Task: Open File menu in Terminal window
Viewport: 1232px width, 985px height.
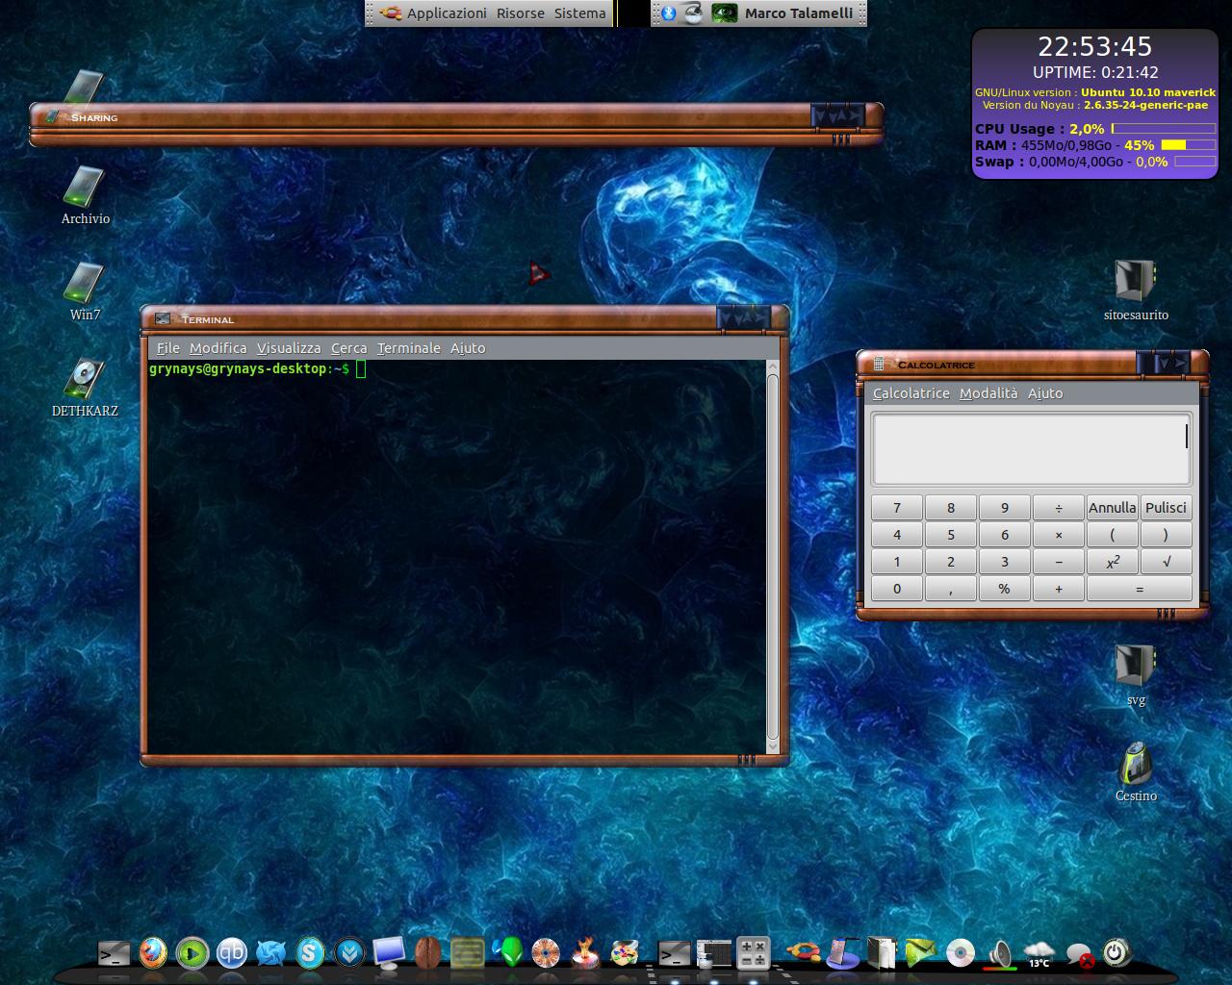Action: click(x=167, y=348)
